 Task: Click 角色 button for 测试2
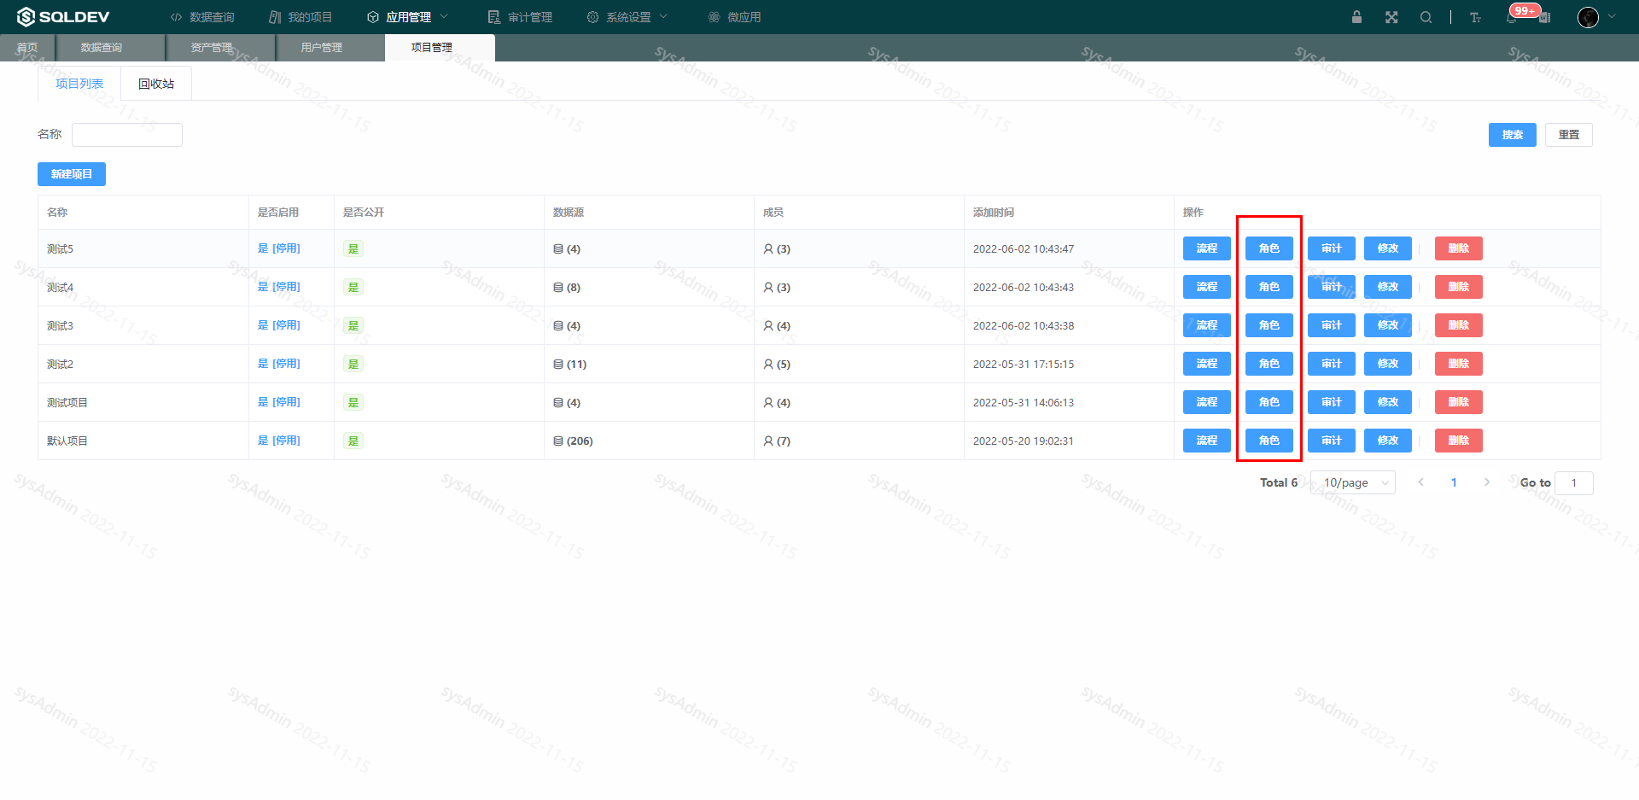(x=1269, y=364)
